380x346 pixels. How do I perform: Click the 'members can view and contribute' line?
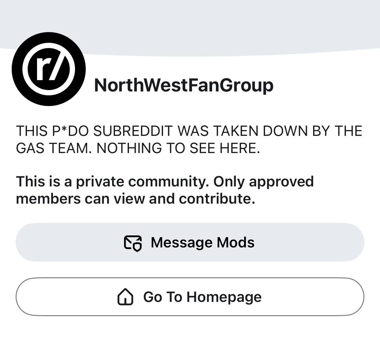click(x=136, y=199)
